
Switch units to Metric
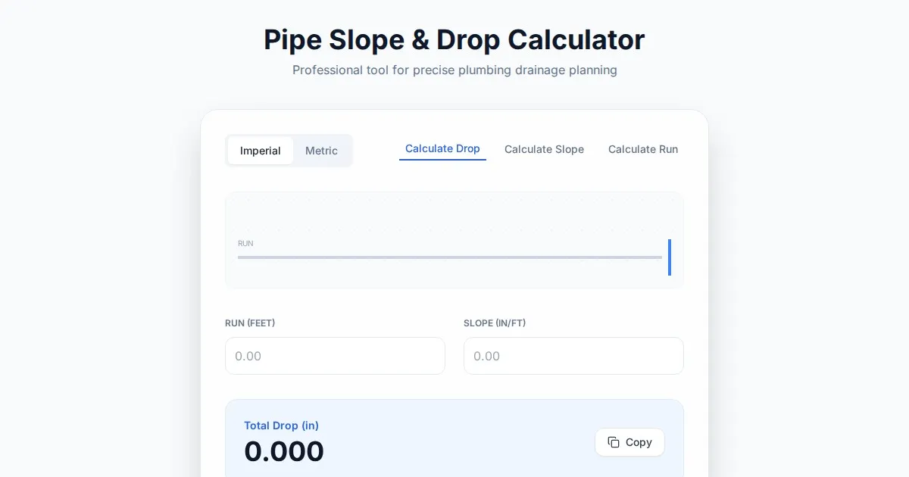[321, 151]
